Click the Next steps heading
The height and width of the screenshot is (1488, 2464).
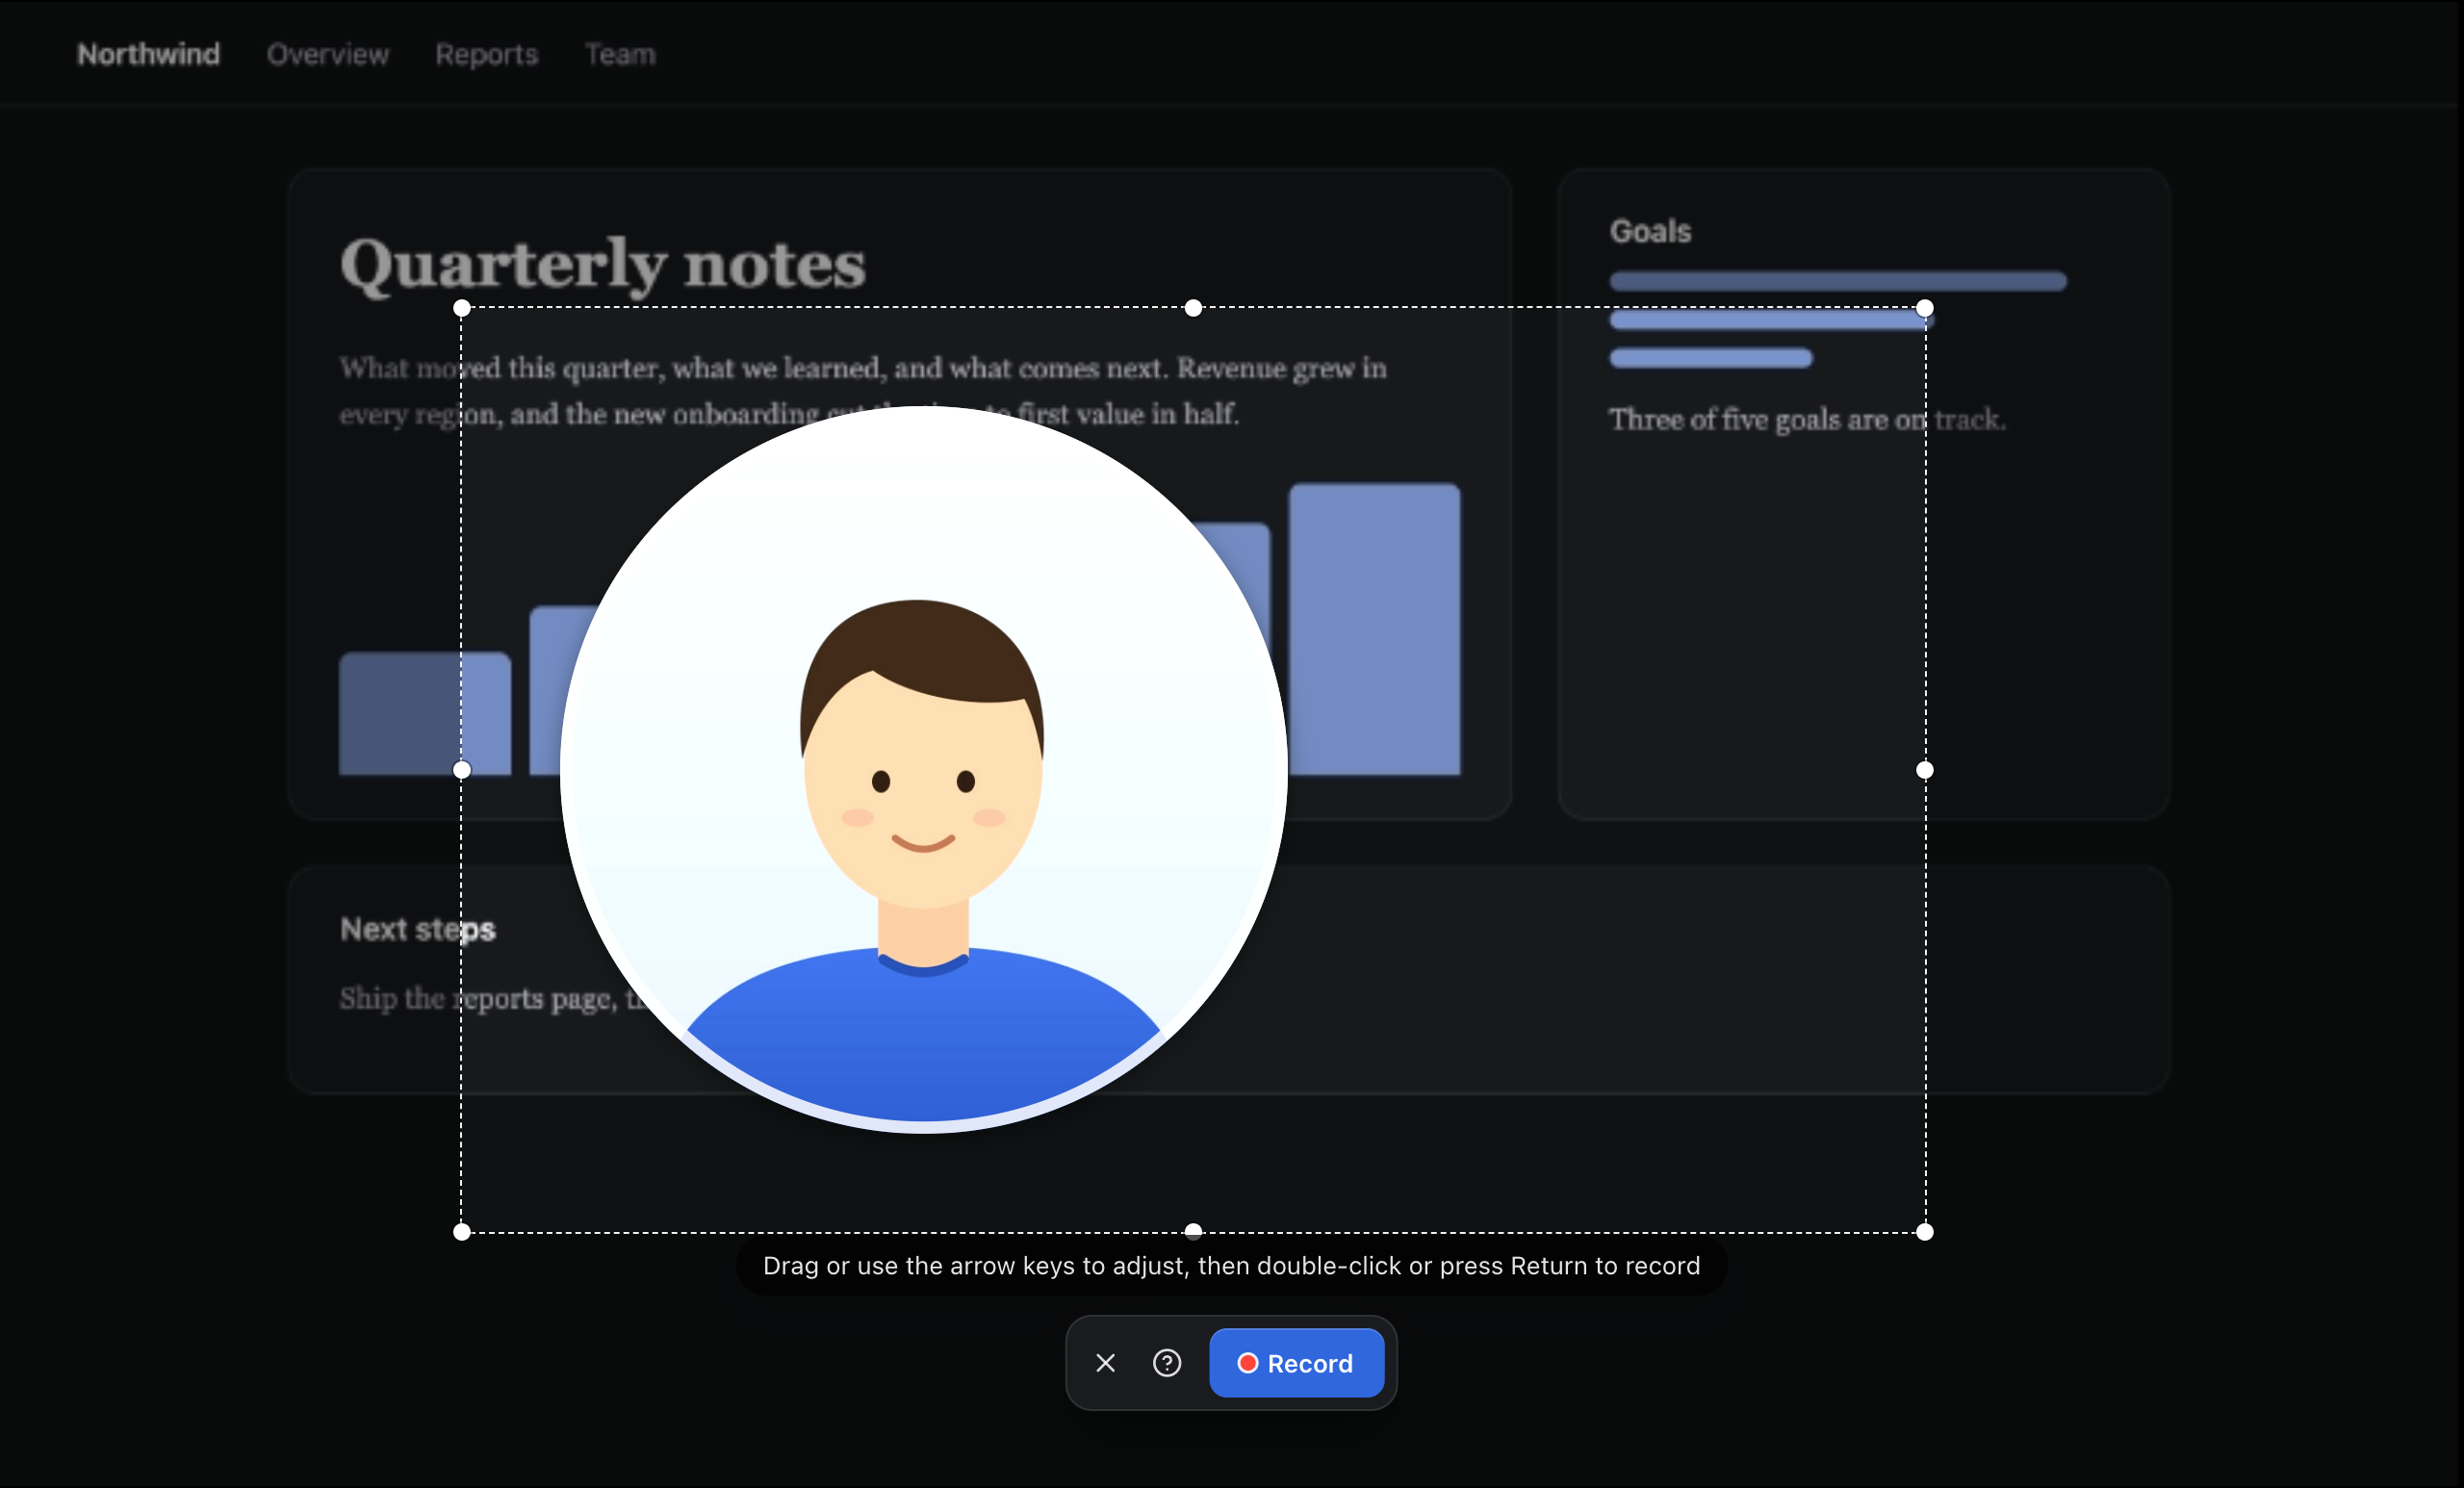[x=418, y=929]
